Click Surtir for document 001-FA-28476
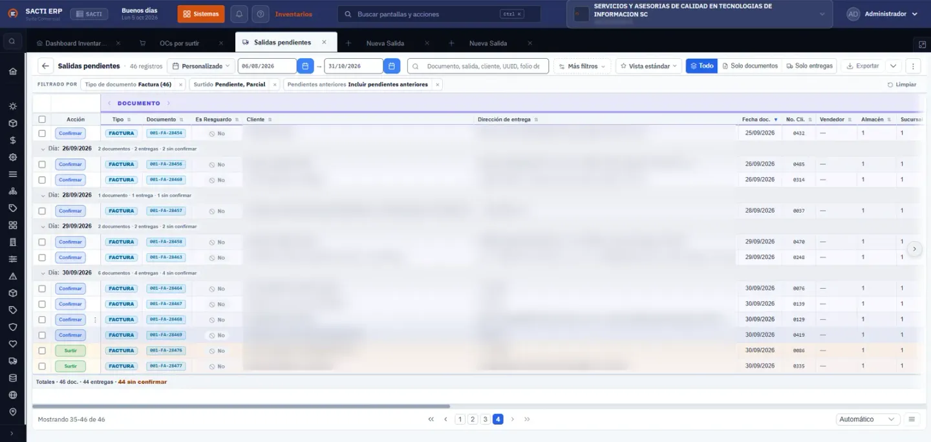This screenshot has height=442, width=931. [x=70, y=351]
